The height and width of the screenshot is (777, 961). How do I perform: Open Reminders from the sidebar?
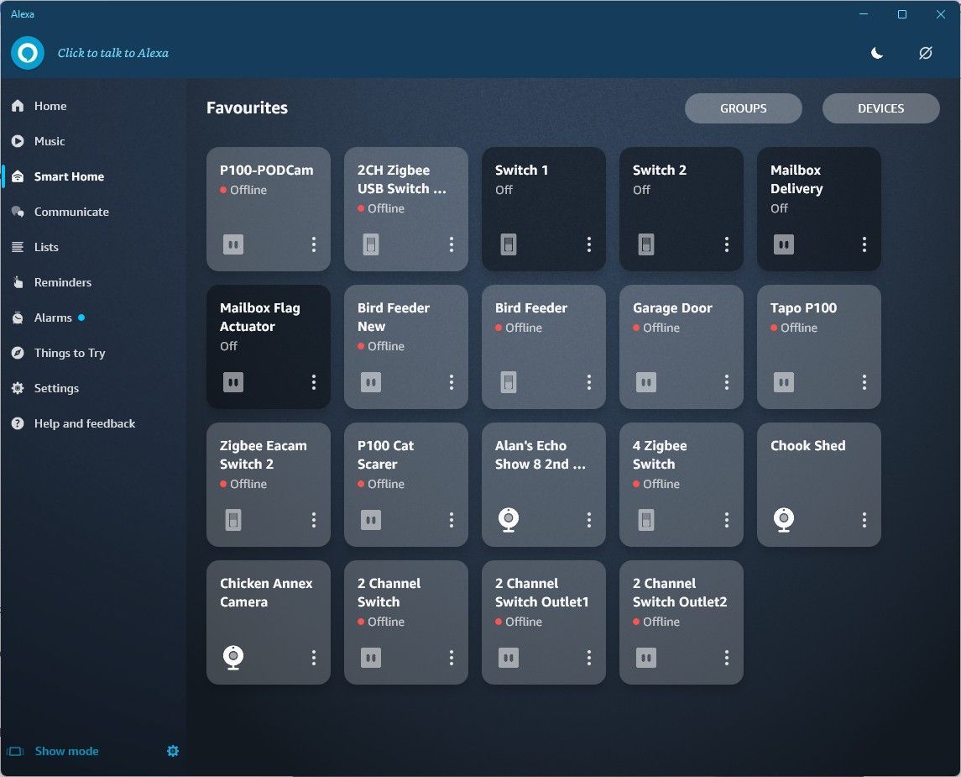tap(63, 282)
